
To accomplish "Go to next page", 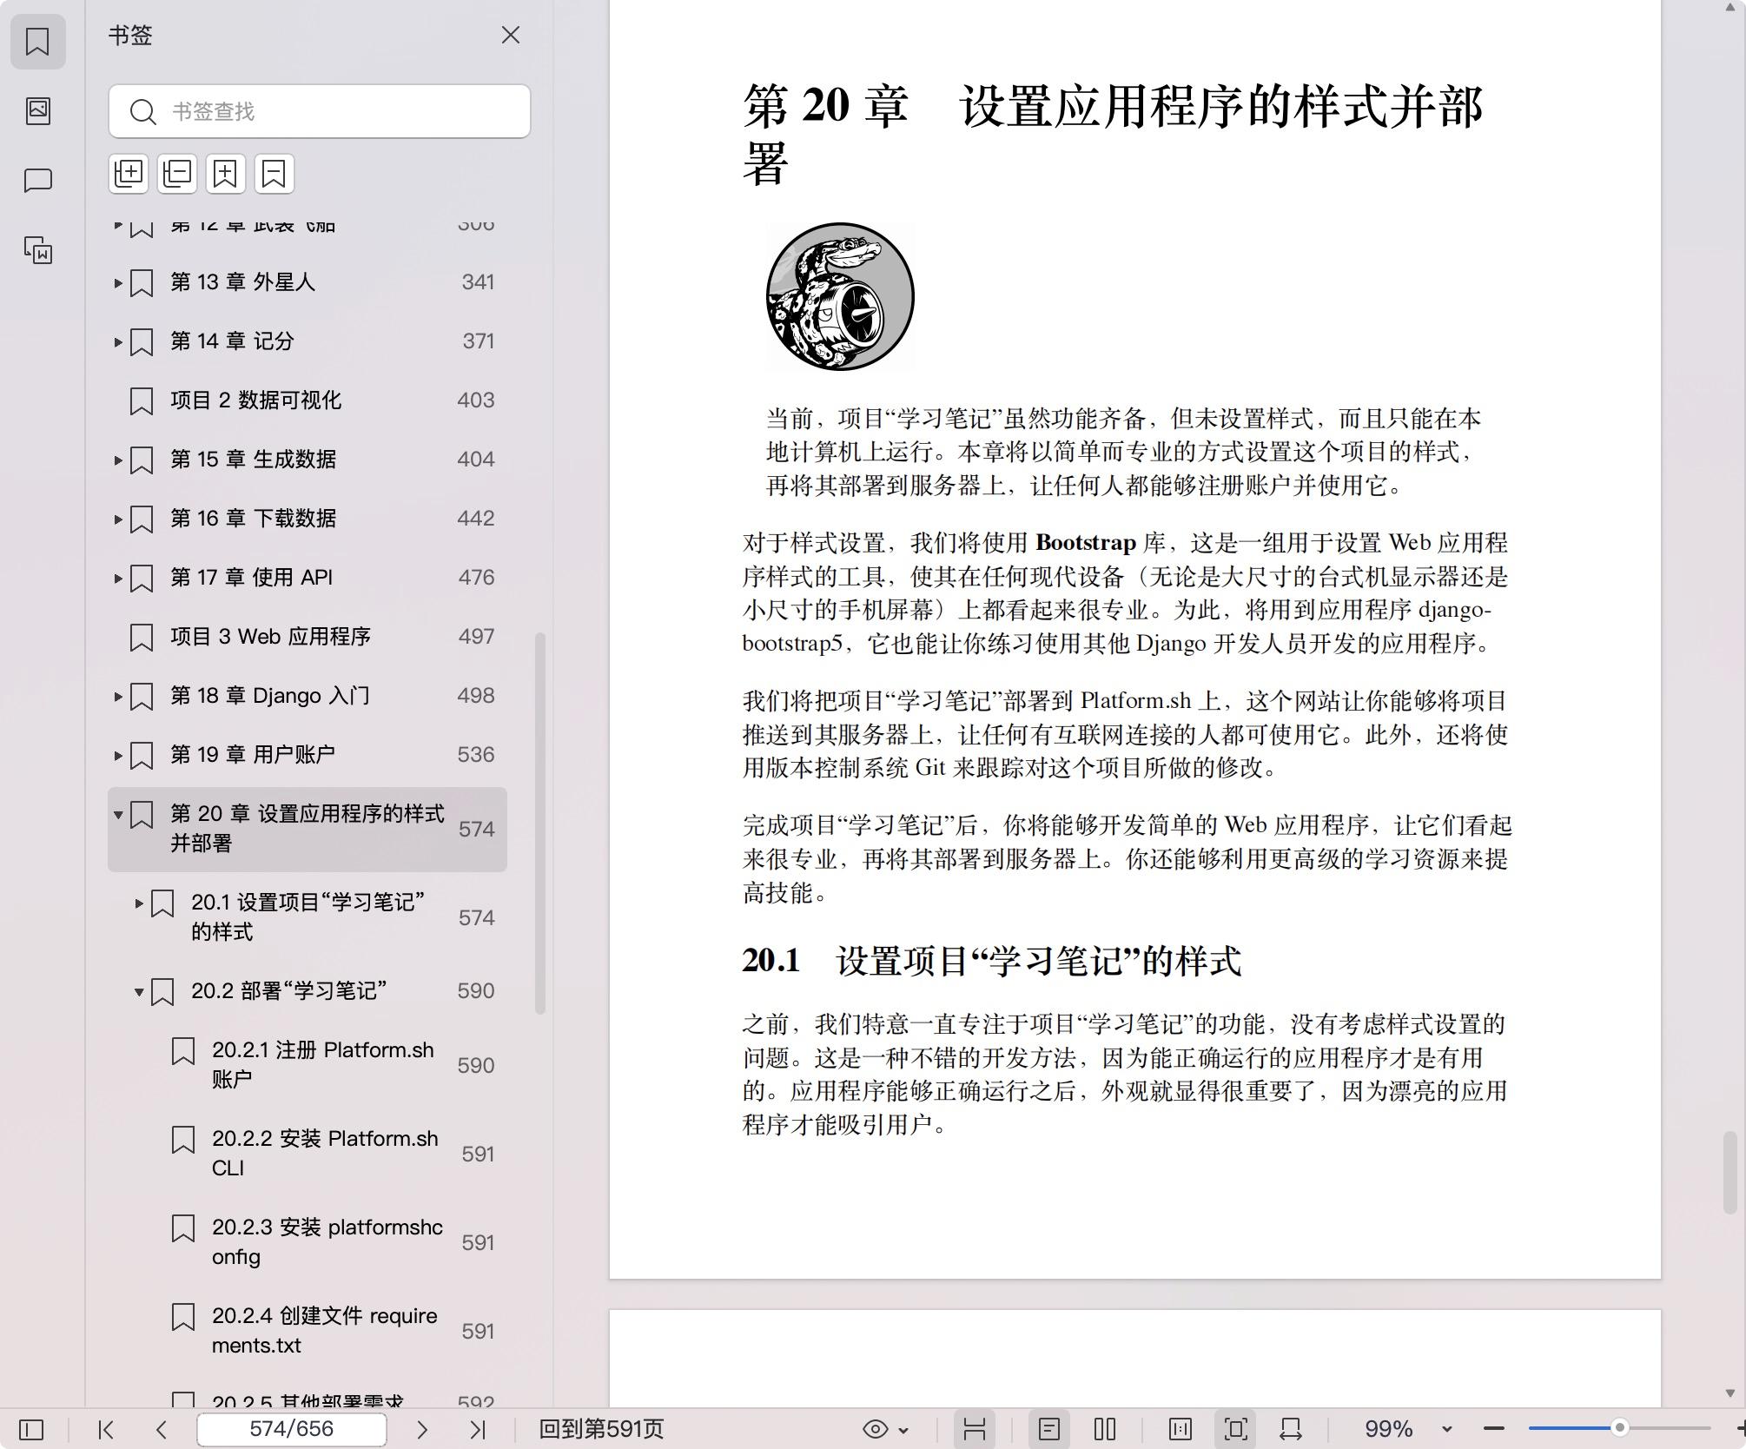I will pos(422,1429).
